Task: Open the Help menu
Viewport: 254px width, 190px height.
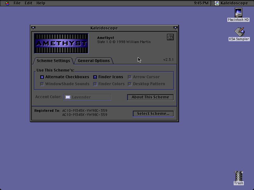Action: click(x=41, y=3)
